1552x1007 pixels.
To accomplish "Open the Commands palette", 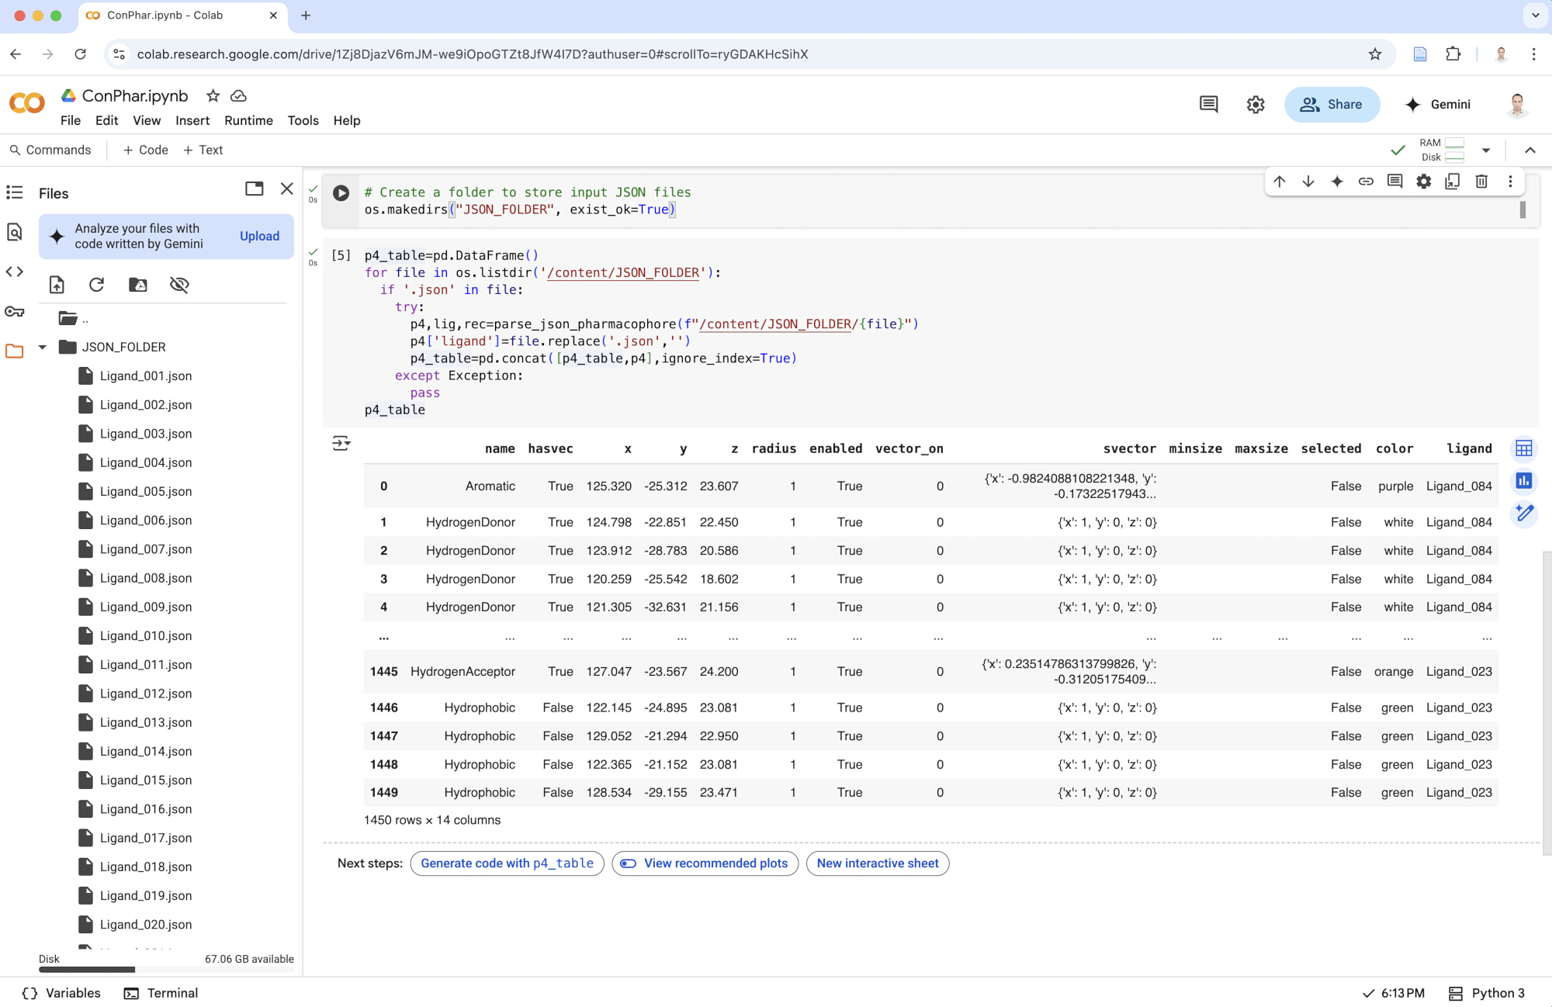I will [50, 150].
